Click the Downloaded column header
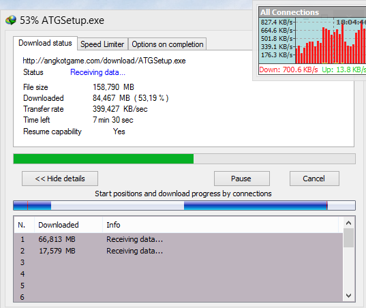The height and width of the screenshot is (308, 366). [x=68, y=225]
